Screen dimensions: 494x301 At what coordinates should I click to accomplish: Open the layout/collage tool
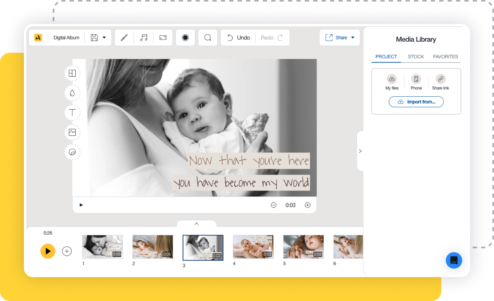coord(72,73)
